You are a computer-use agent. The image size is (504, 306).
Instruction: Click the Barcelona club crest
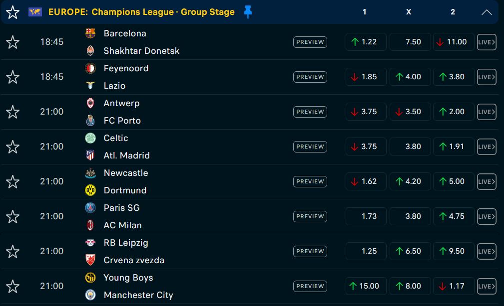90,33
